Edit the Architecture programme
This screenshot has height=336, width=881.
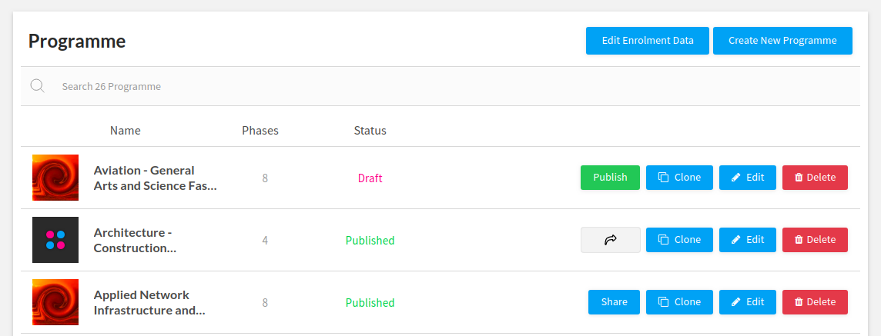(x=747, y=240)
